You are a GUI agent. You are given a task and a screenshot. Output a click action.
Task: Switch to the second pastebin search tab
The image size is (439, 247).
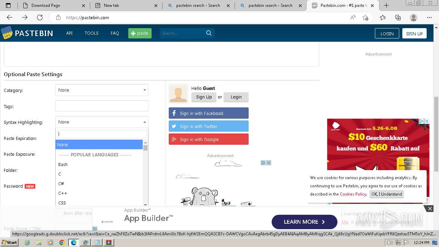coord(271,5)
